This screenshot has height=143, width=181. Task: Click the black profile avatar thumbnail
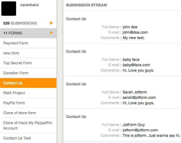tap(9, 9)
